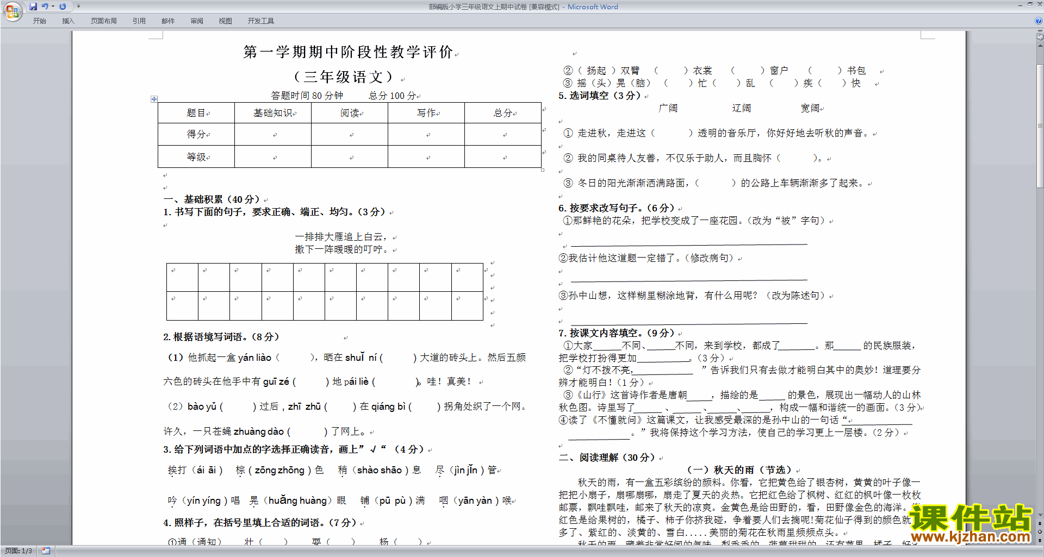The width and height of the screenshot is (1044, 557).
Task: Open the 引用 ribbon tab
Action: click(x=139, y=21)
